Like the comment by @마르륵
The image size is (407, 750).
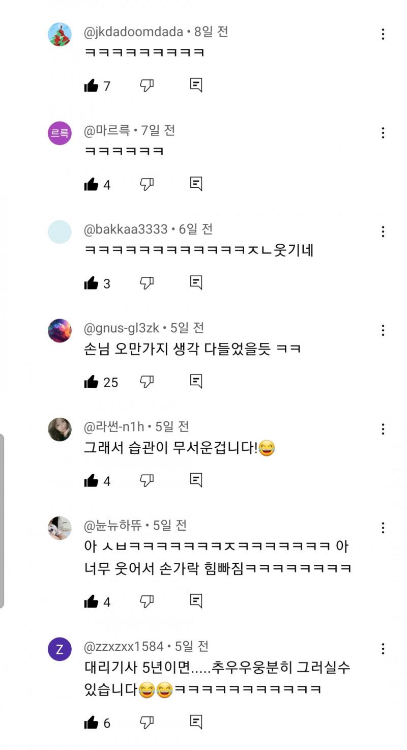click(92, 184)
